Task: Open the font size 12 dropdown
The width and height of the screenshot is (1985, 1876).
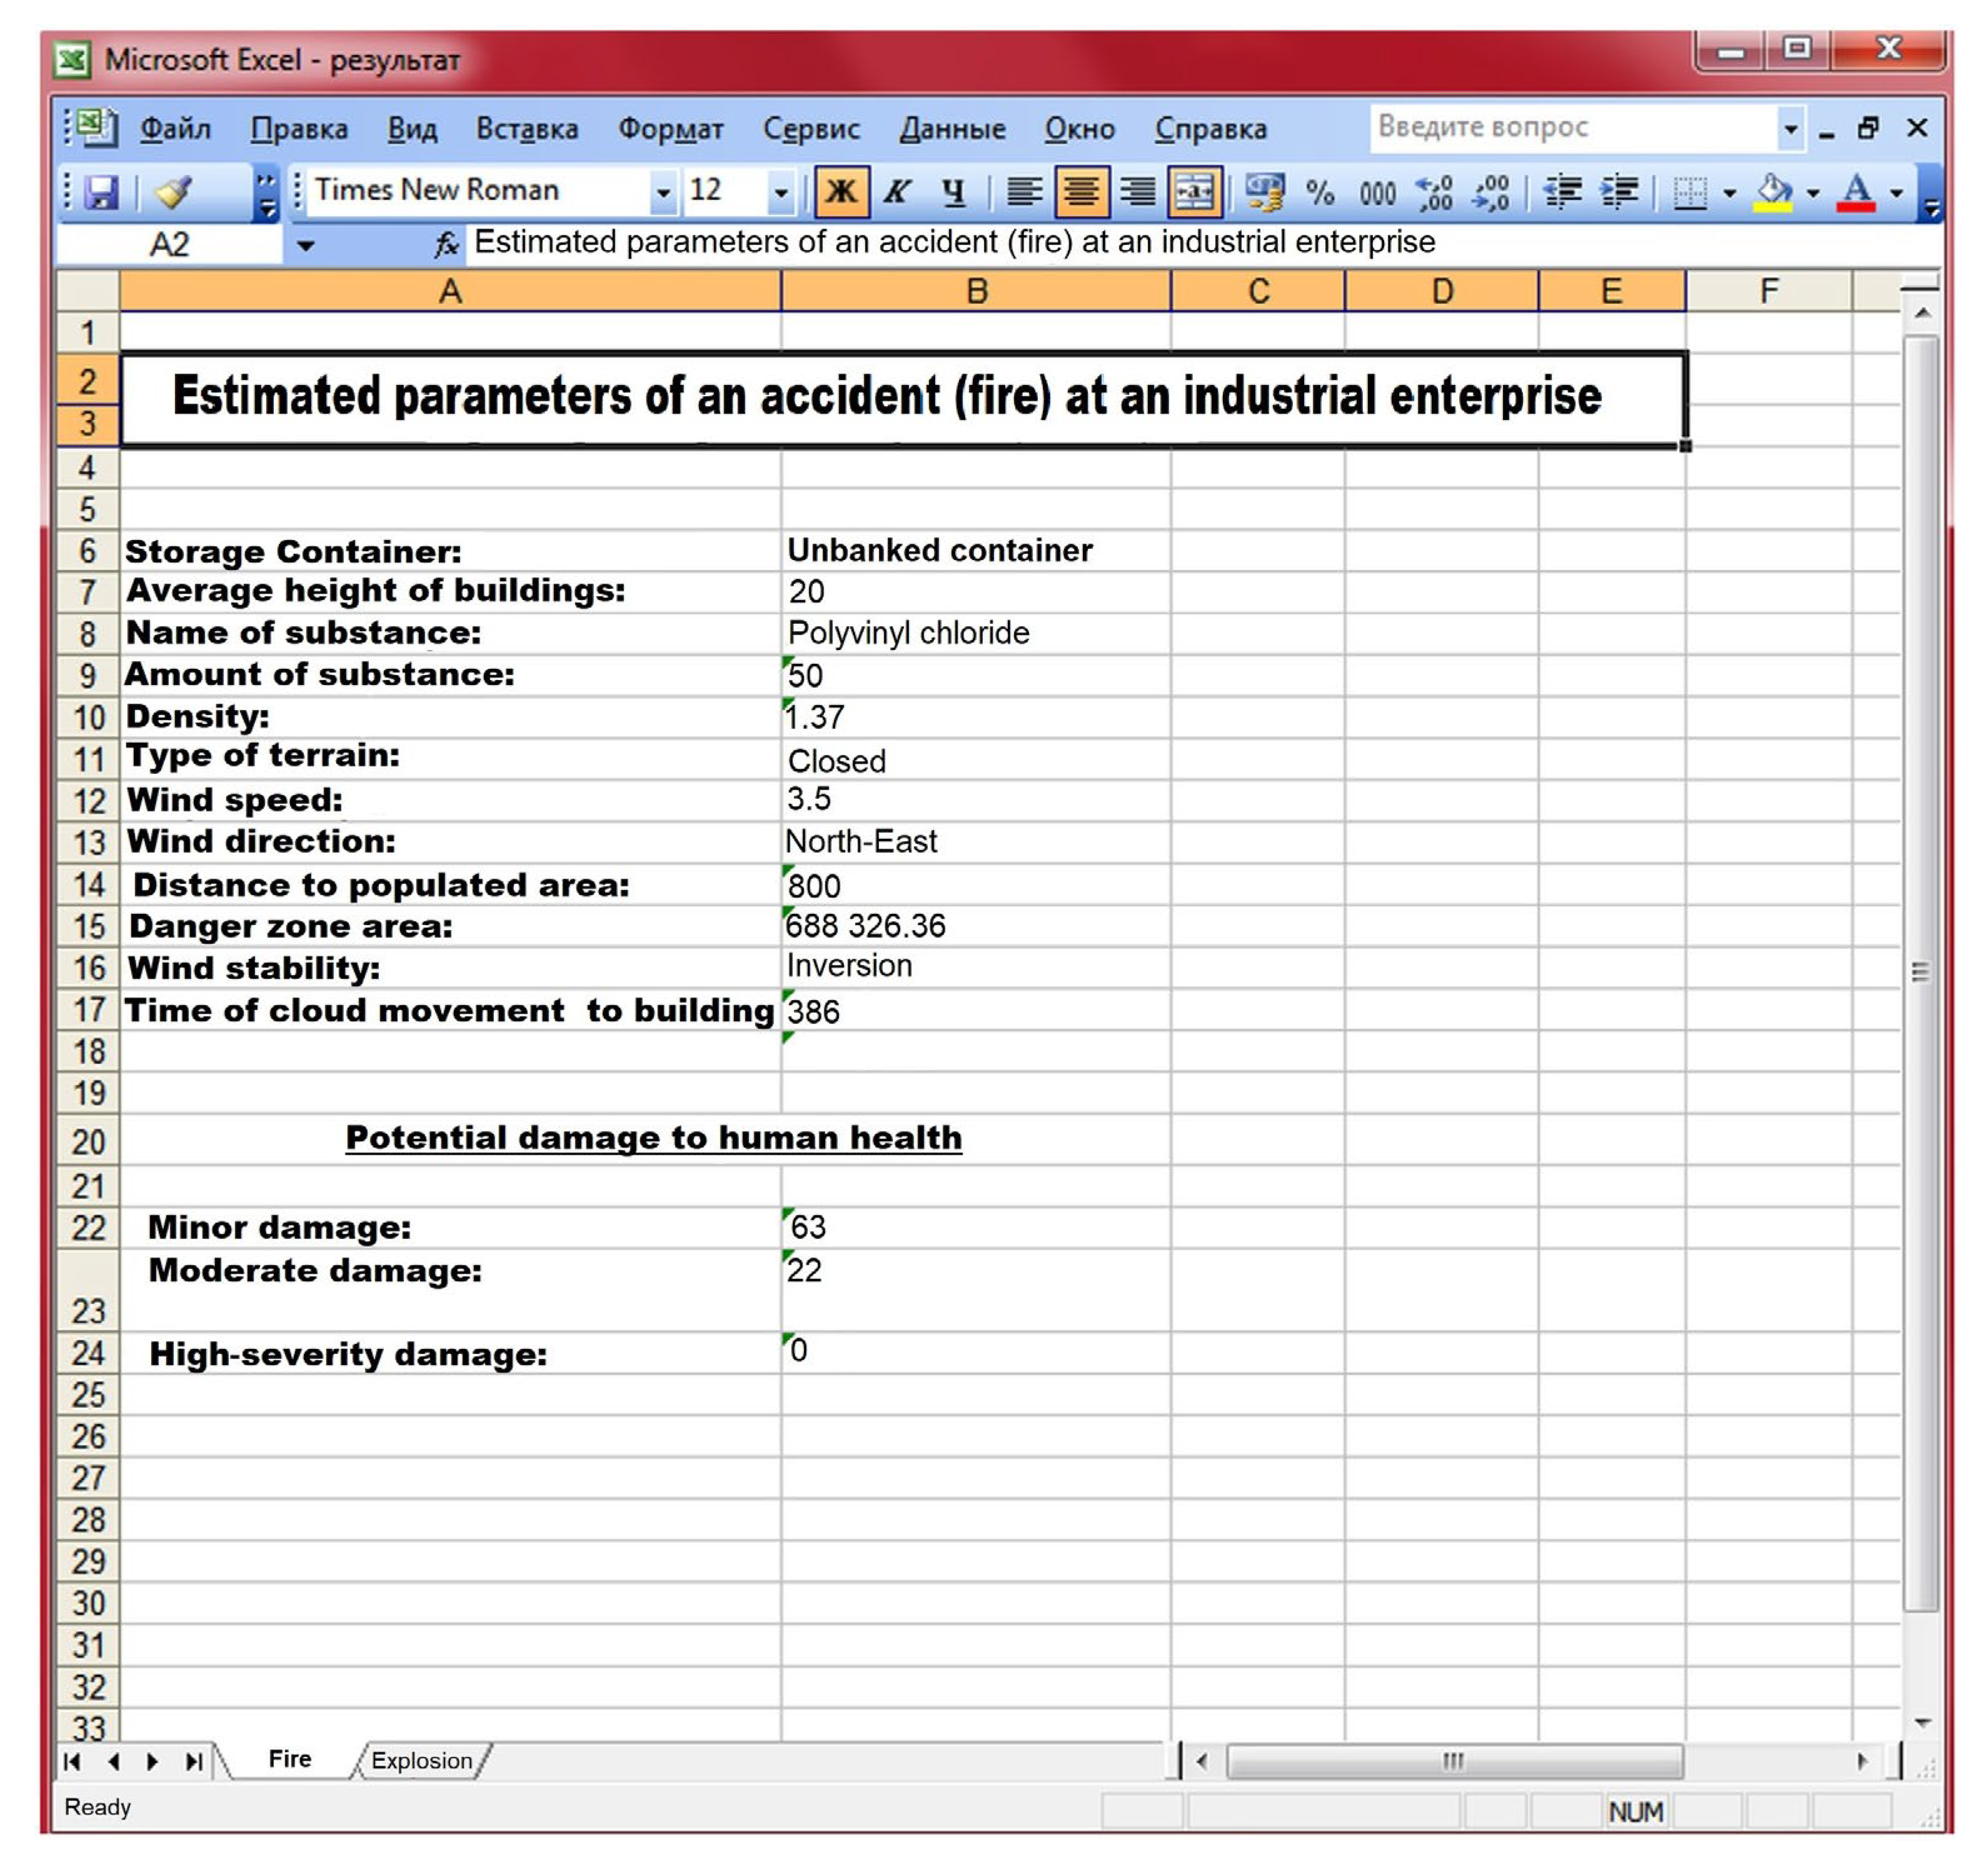Action: [x=780, y=191]
